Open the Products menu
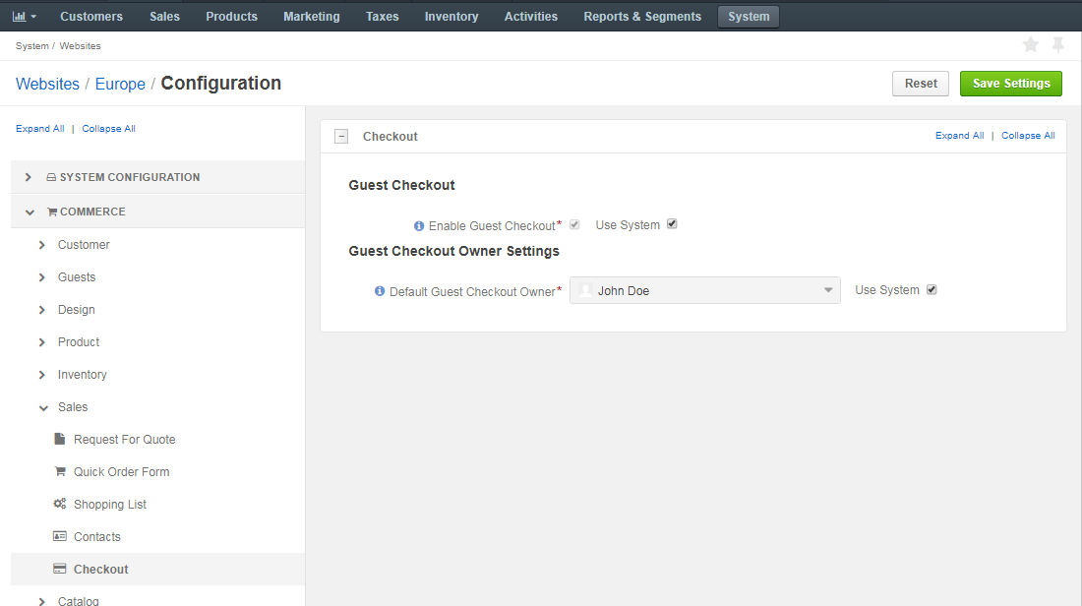This screenshot has width=1082, height=606. coord(231,16)
